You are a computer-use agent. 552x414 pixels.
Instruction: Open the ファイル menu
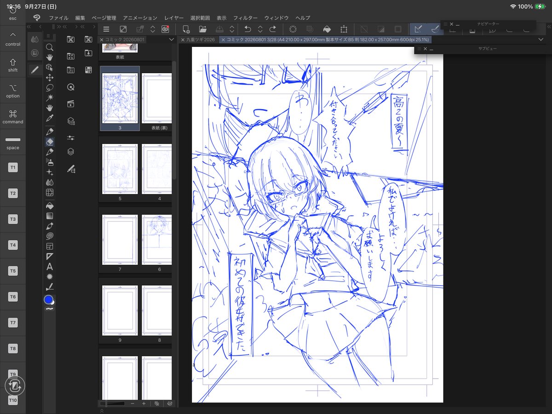[58, 18]
